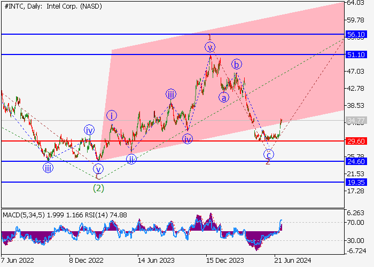The height and width of the screenshot is (267, 374).
Task: Click the blue 24.60 price level tag
Action: tap(356, 161)
